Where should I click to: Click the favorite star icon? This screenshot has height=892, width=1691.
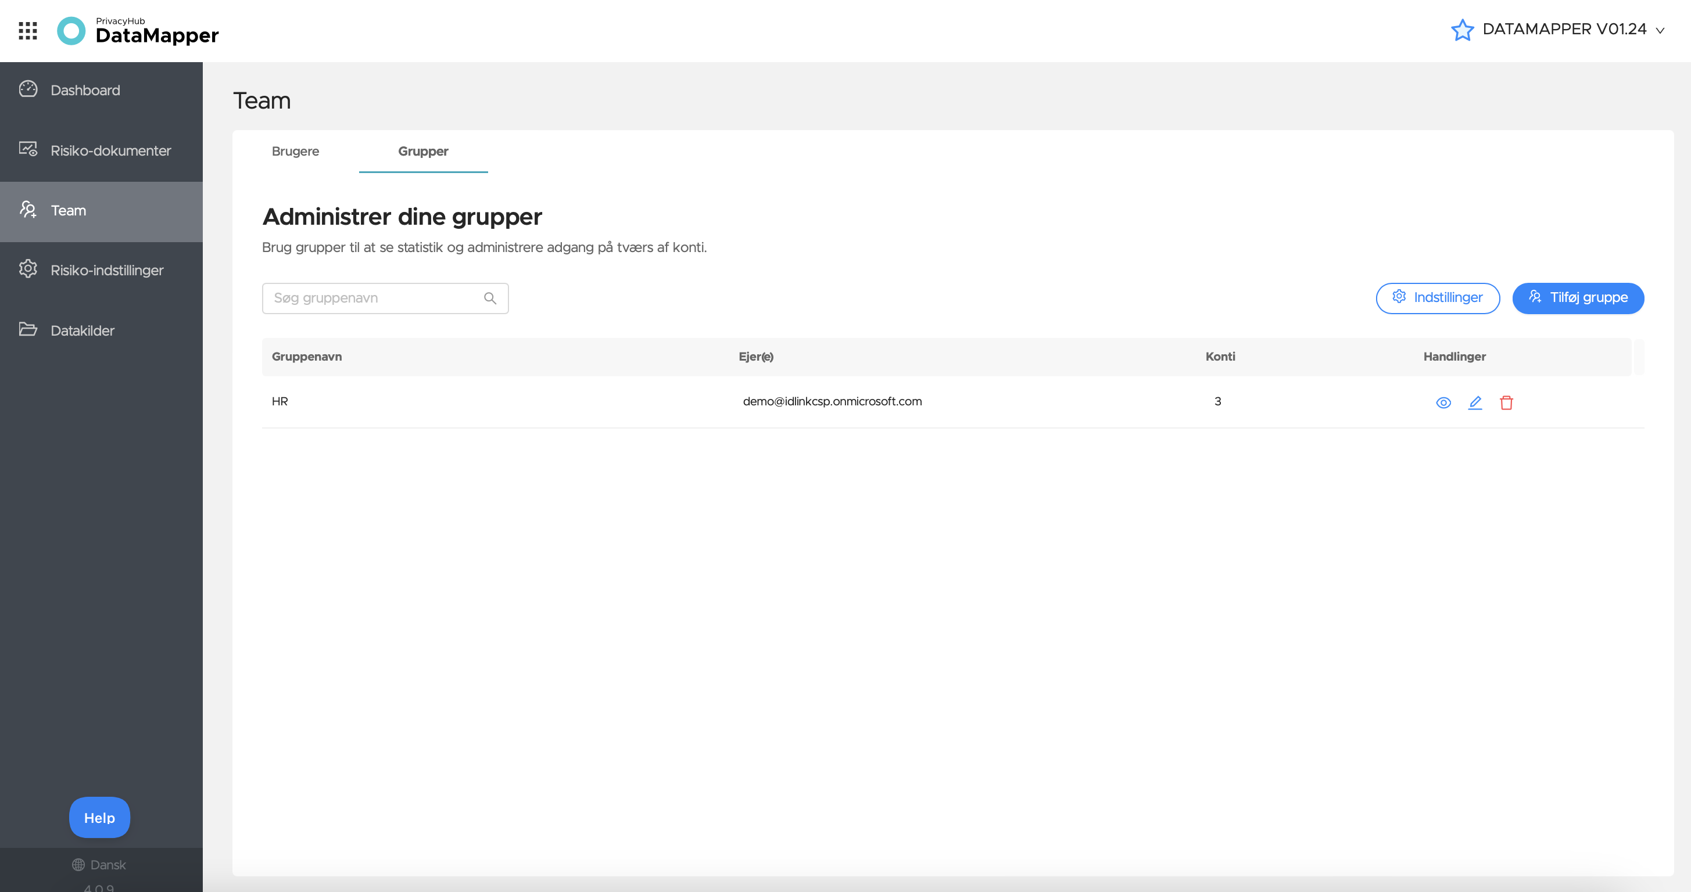1462,30
